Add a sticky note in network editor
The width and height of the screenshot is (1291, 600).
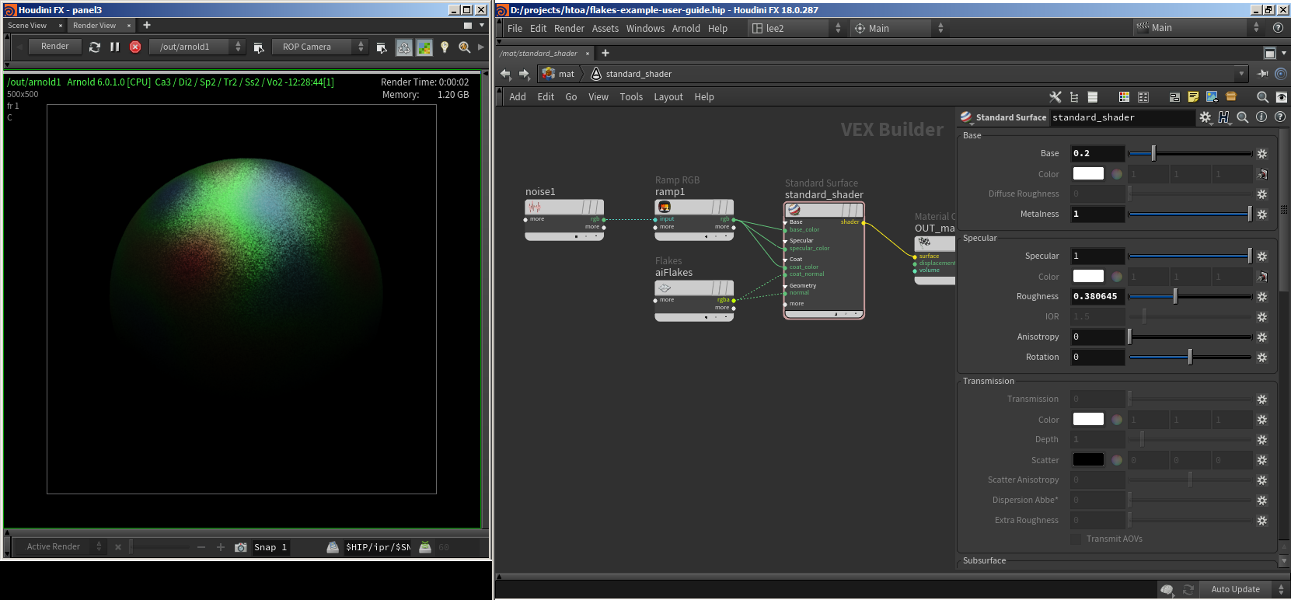pyautogui.click(x=1193, y=97)
